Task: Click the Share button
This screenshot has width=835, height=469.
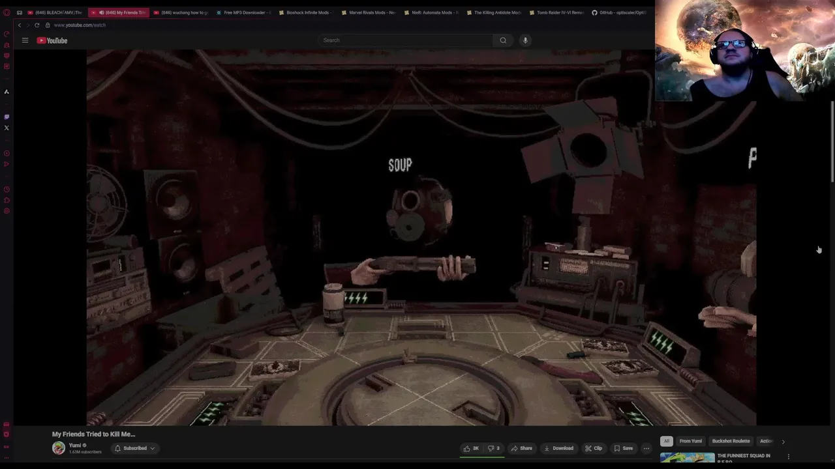Action: (522, 448)
